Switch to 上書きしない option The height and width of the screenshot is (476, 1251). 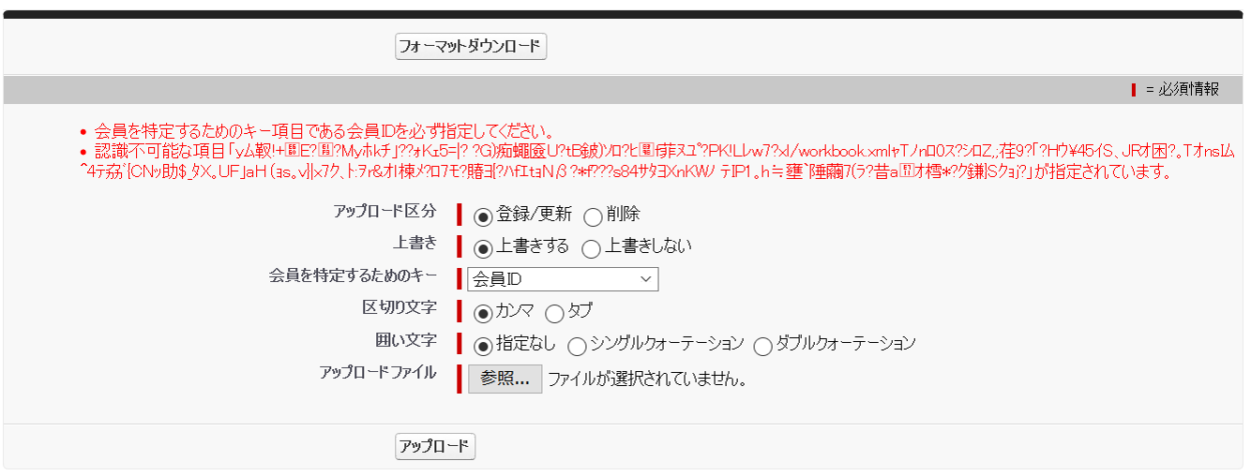click(592, 249)
